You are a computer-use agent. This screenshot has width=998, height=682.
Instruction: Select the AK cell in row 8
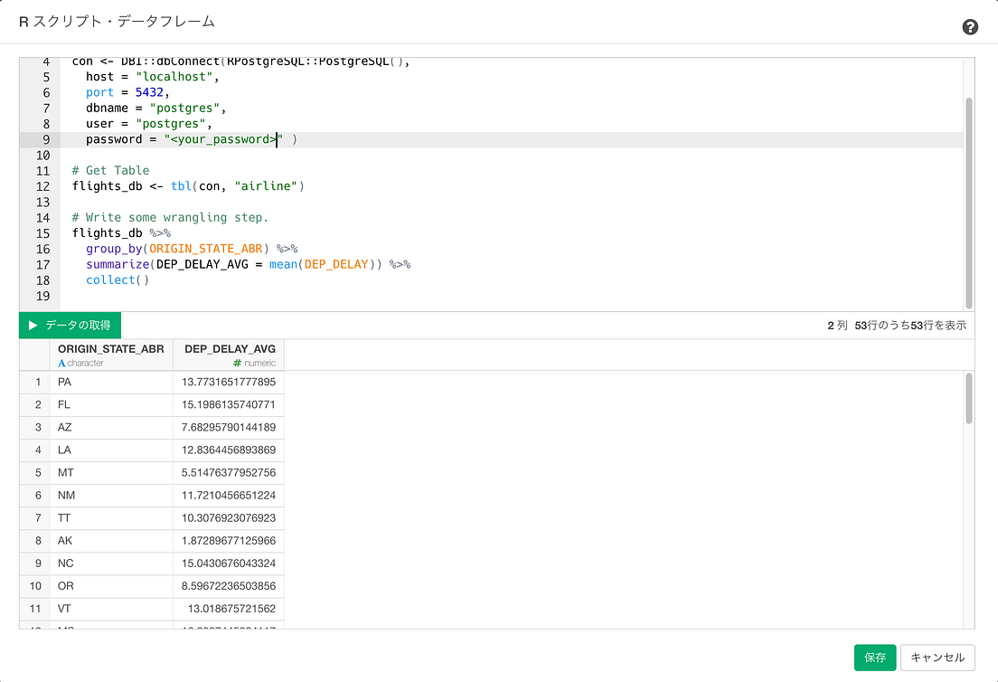(111, 541)
